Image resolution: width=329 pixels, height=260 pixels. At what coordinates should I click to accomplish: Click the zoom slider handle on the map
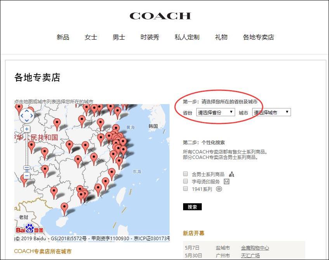tap(27, 168)
